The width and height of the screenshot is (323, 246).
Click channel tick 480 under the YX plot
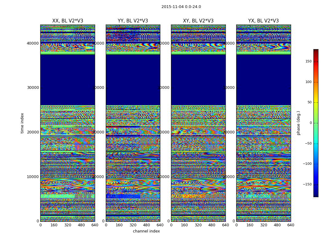[277, 225]
